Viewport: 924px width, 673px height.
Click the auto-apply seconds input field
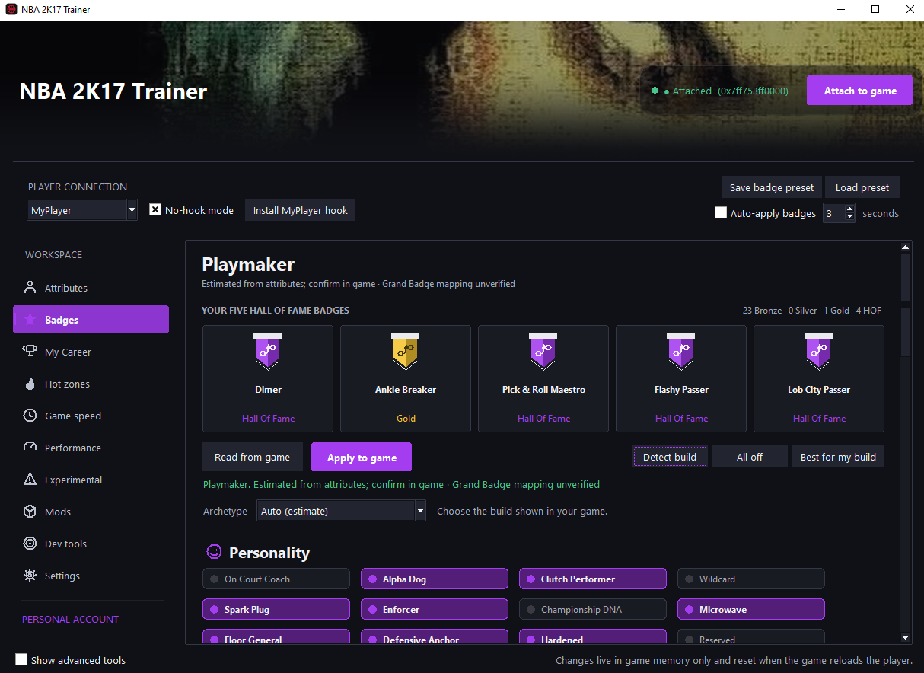click(x=833, y=213)
